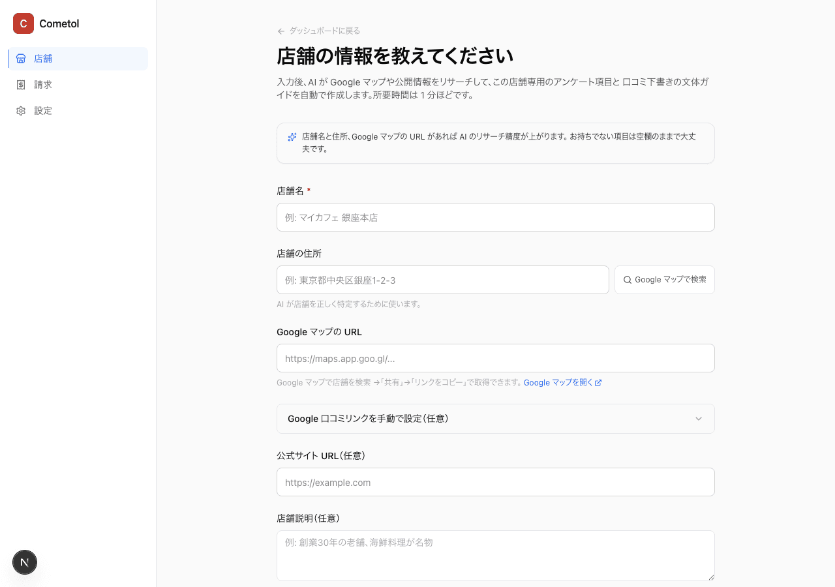The width and height of the screenshot is (835, 587).
Task: Click the billing icon beside 請求
Action: click(21, 85)
